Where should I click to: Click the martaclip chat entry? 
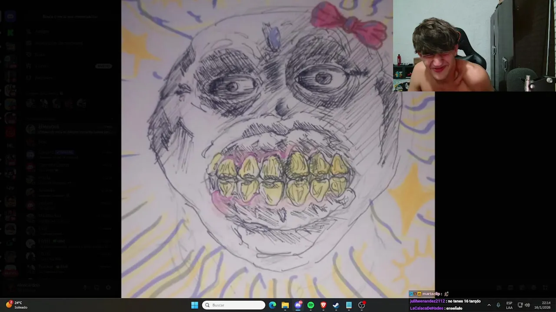pos(429,294)
